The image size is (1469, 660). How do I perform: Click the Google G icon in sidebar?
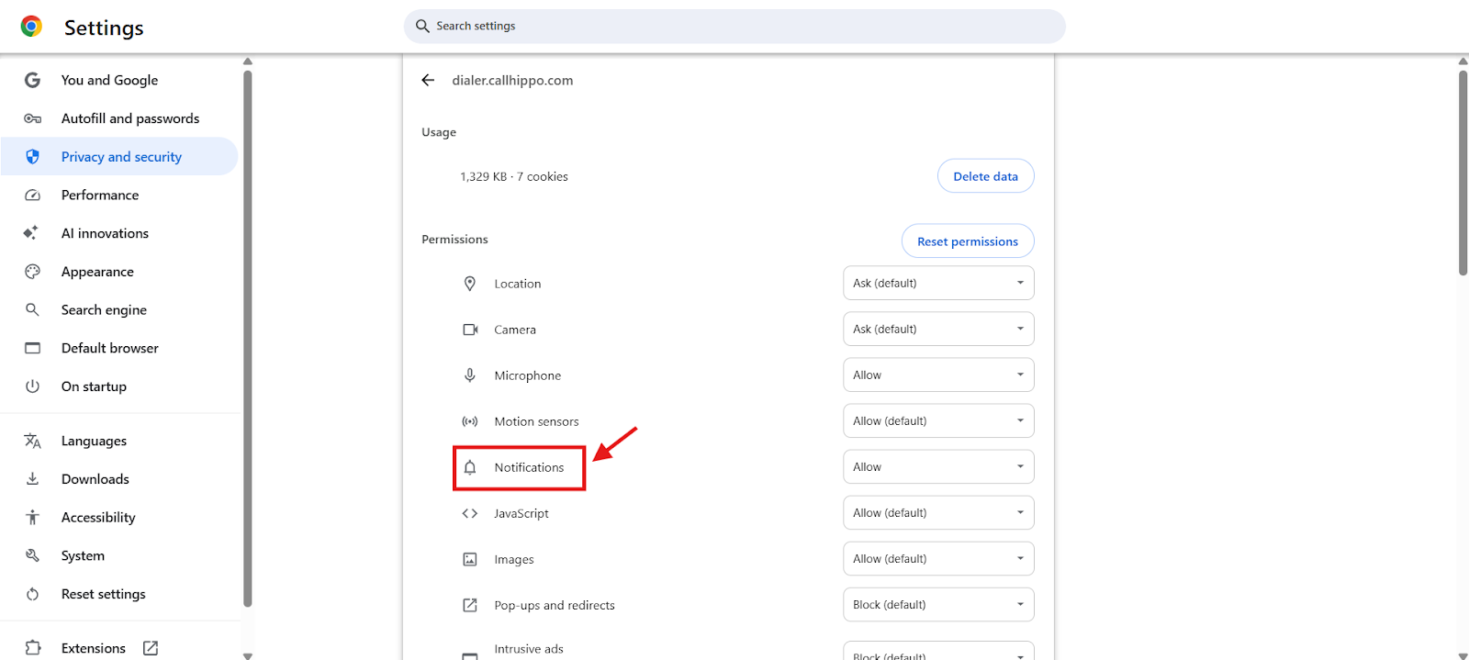click(x=32, y=80)
